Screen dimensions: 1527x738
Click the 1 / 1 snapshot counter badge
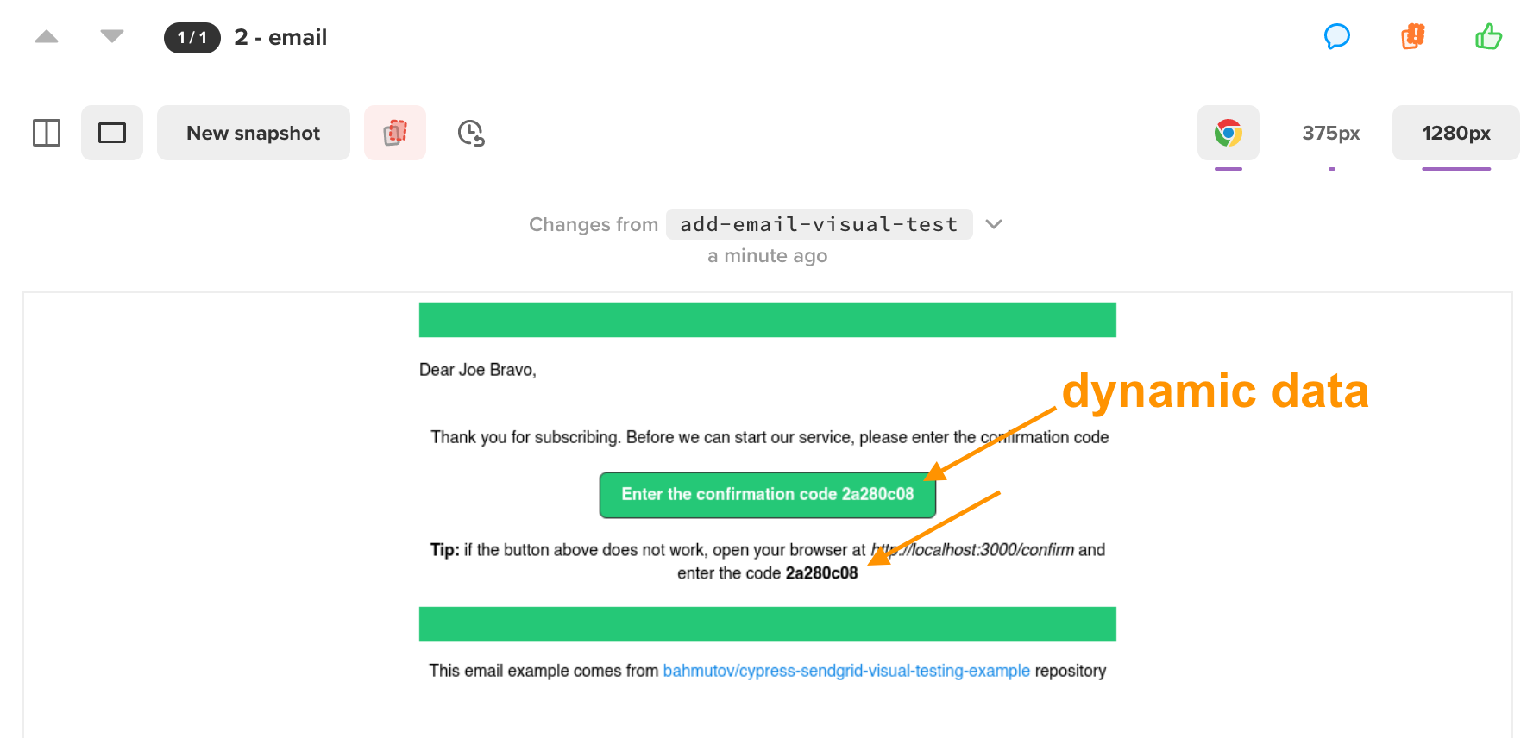coord(192,37)
